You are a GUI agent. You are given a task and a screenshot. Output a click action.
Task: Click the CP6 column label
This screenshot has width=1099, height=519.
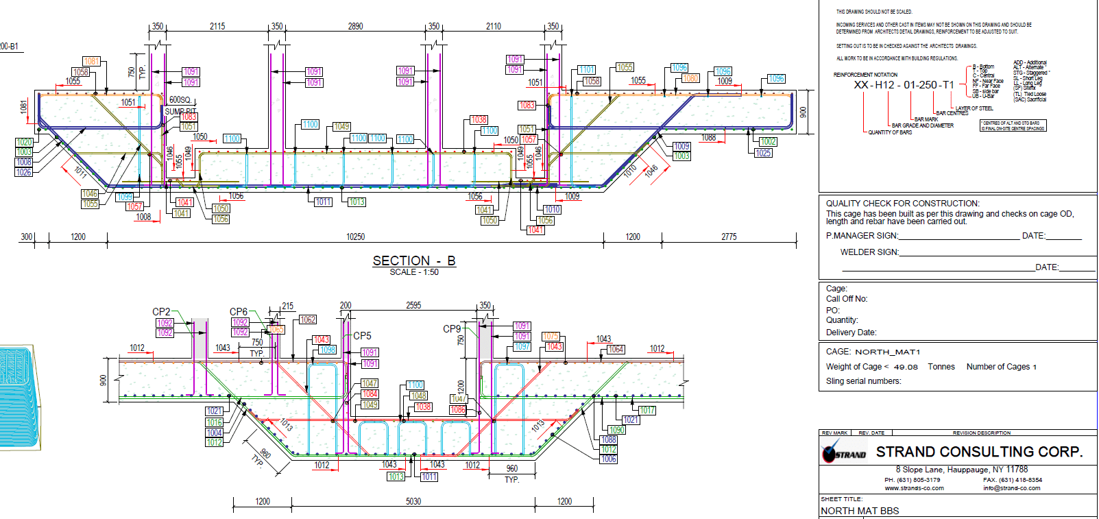239,312
